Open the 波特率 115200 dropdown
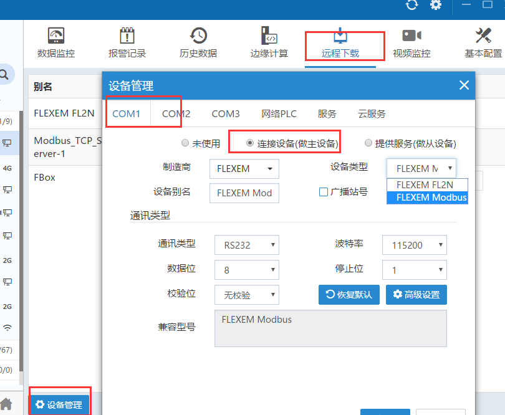Screen dimensions: 505x415 click(415, 245)
